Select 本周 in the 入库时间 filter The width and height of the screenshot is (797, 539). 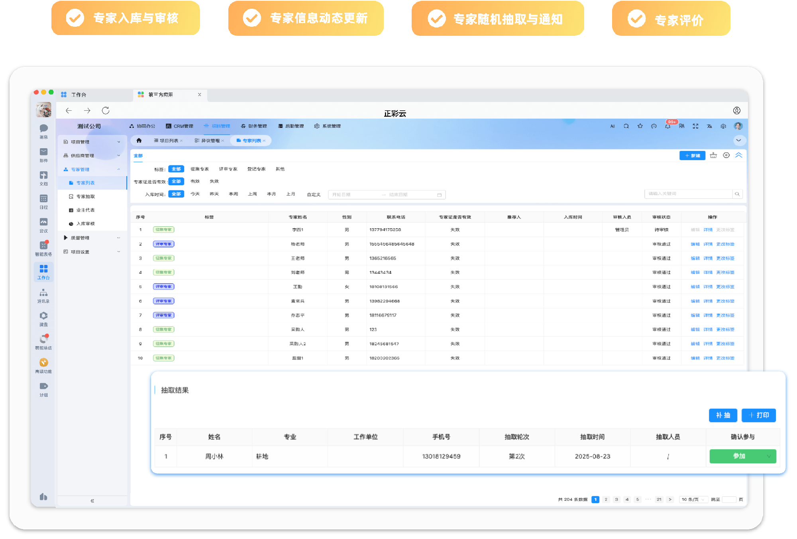pyautogui.click(x=233, y=194)
